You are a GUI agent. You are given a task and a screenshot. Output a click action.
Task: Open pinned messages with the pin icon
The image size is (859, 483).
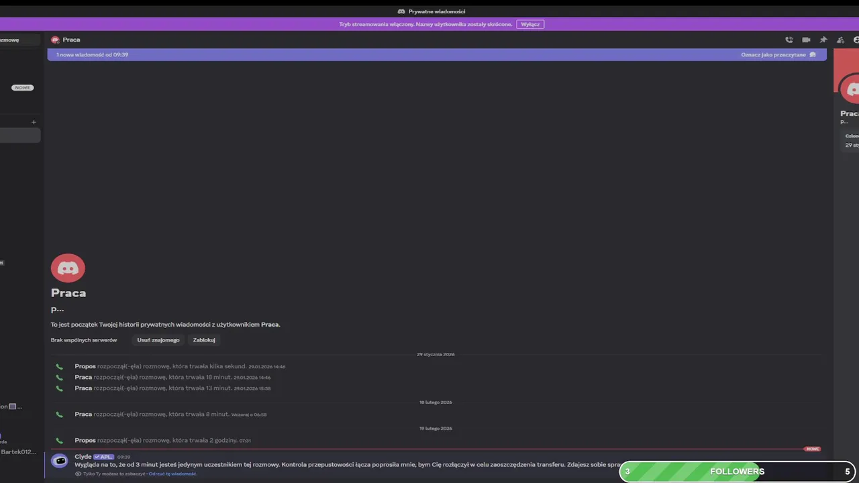[823, 40]
